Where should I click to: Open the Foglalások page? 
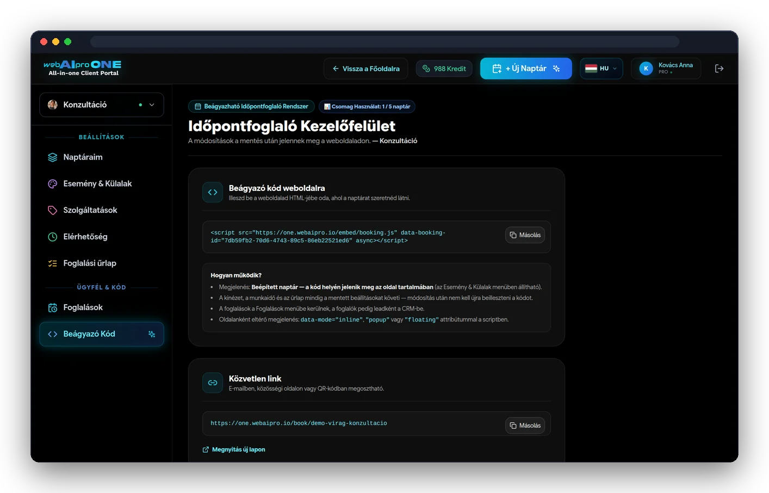[102, 307]
